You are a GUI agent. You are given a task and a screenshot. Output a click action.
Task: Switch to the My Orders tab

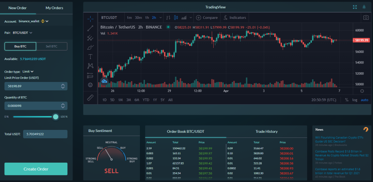click(x=54, y=8)
